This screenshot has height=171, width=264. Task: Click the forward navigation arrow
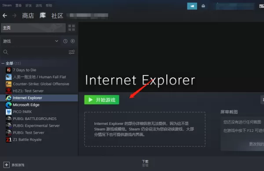pyautogui.click(x=15, y=16)
